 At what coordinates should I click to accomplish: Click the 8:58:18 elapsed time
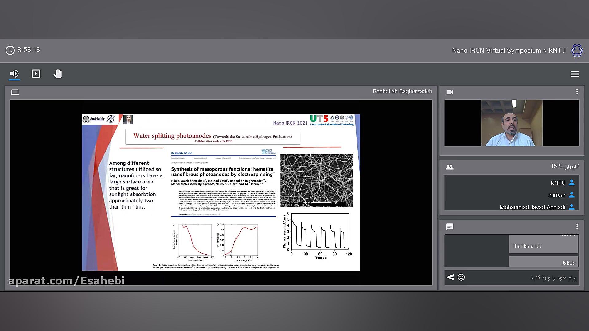(x=29, y=50)
